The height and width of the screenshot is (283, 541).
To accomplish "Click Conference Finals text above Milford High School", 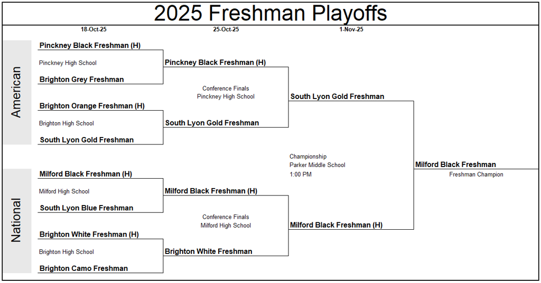I will coord(226,217).
